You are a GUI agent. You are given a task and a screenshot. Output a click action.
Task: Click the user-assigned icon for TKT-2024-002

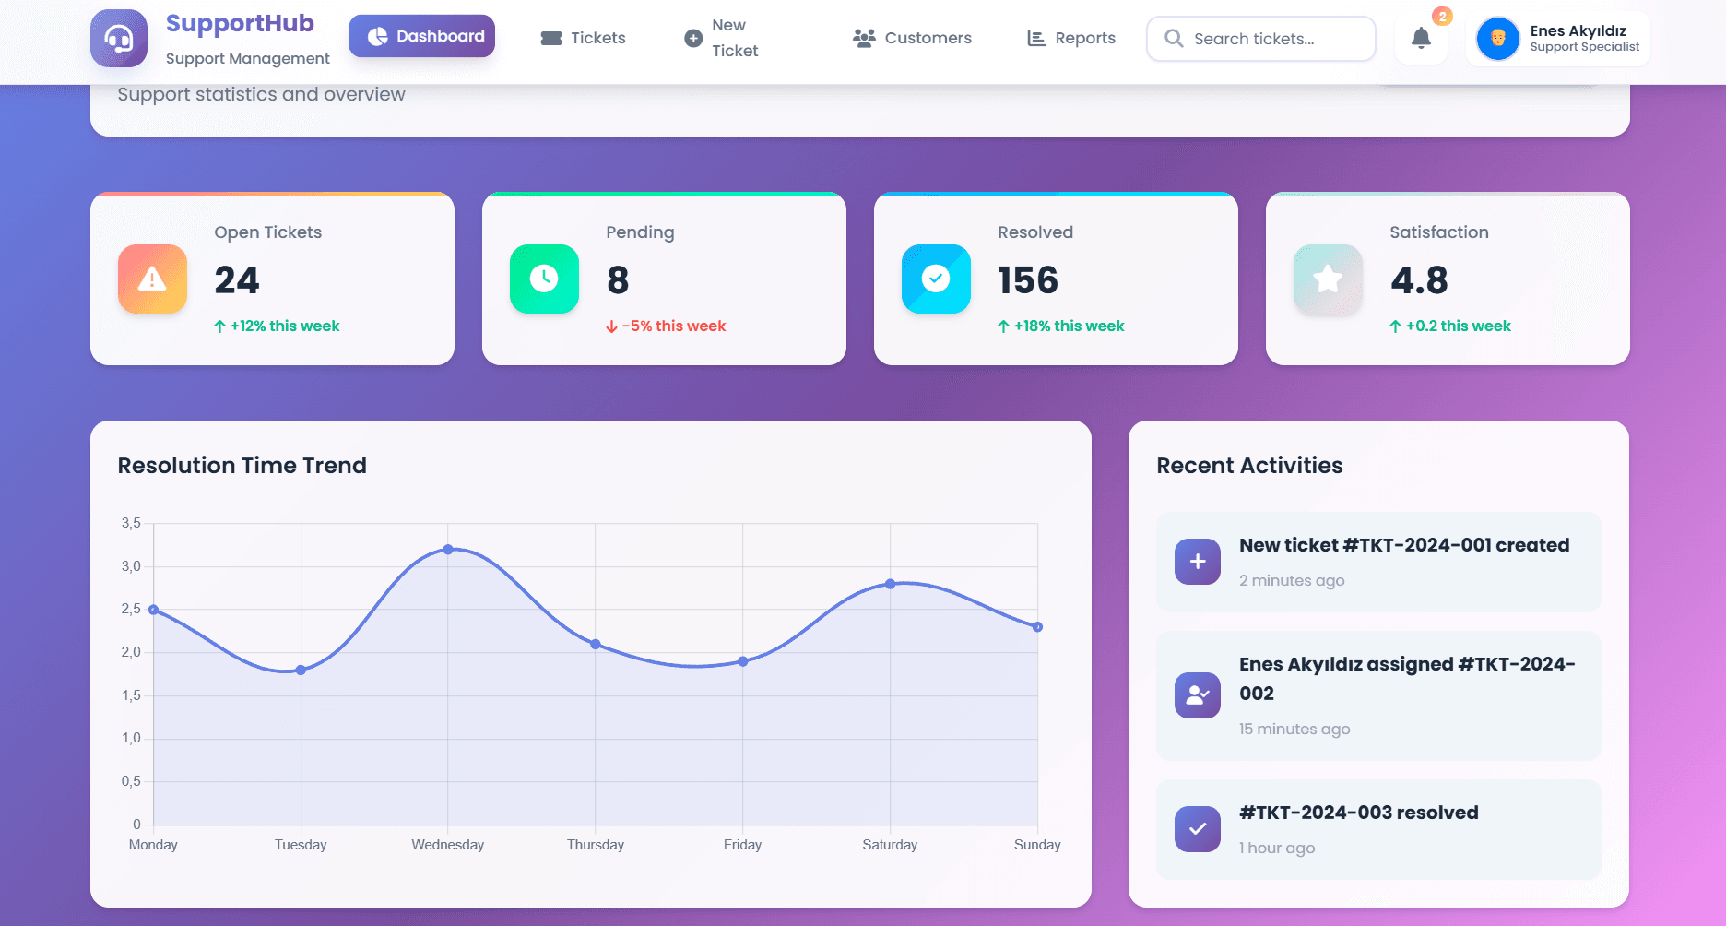tap(1198, 695)
